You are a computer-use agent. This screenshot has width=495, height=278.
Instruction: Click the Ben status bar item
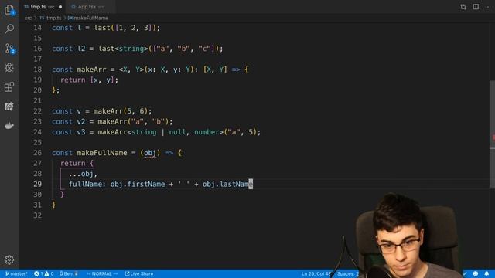(69, 273)
